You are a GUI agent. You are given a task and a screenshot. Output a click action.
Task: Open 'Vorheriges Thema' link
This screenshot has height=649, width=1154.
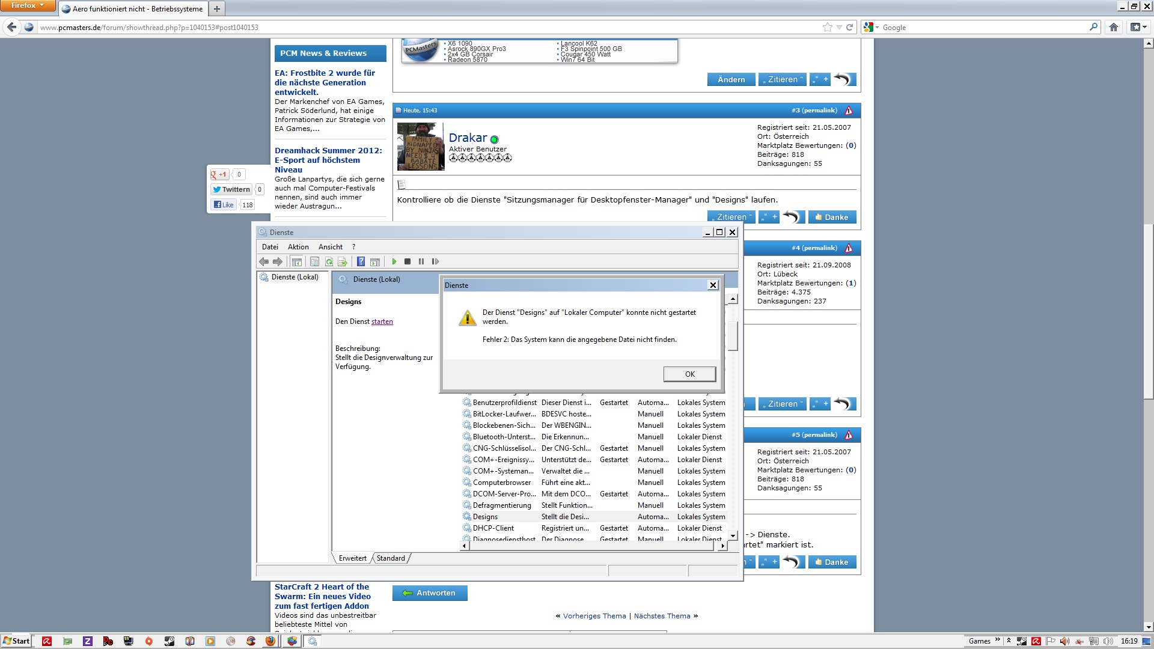594,616
